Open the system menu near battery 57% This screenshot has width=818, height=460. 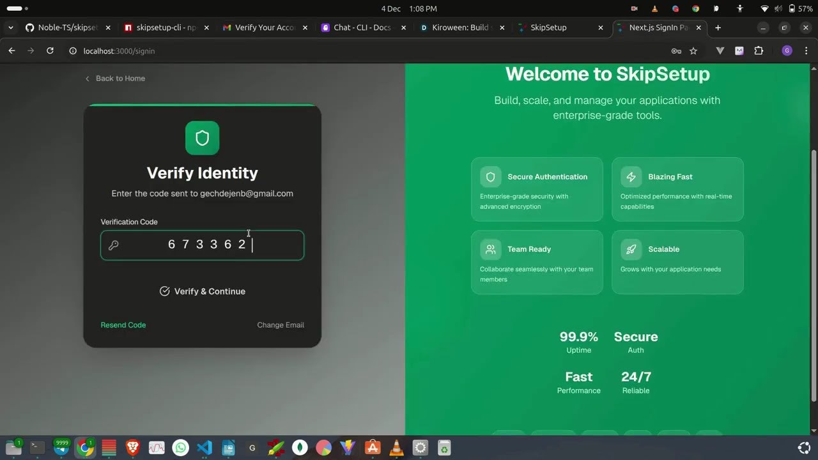click(787, 9)
